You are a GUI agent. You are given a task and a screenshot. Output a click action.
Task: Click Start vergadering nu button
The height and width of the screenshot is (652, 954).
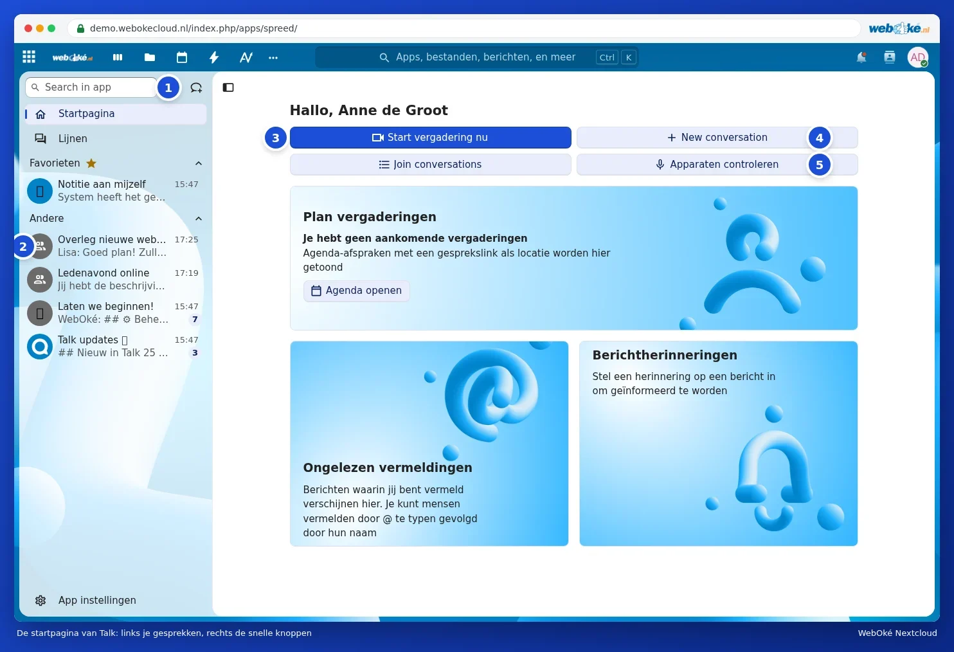pos(430,138)
